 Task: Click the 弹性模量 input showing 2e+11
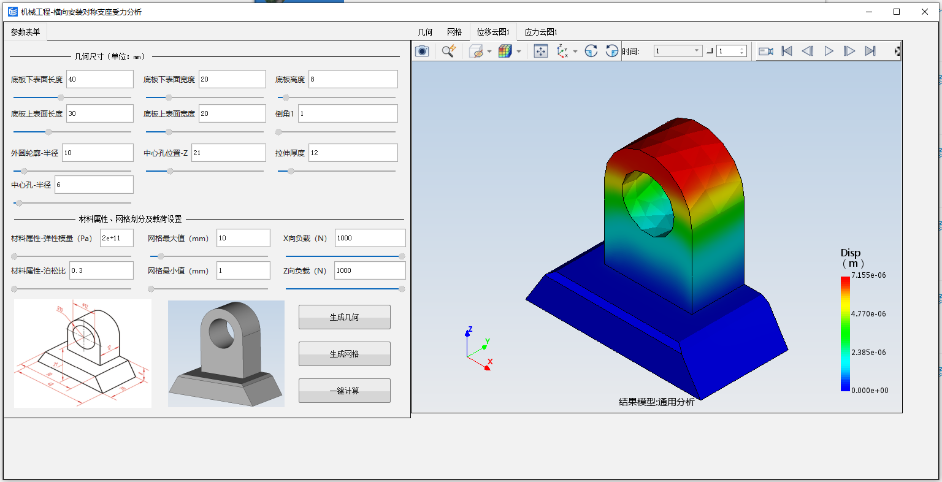[117, 238]
